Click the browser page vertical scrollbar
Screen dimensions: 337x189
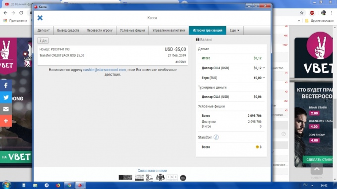pos(335,103)
